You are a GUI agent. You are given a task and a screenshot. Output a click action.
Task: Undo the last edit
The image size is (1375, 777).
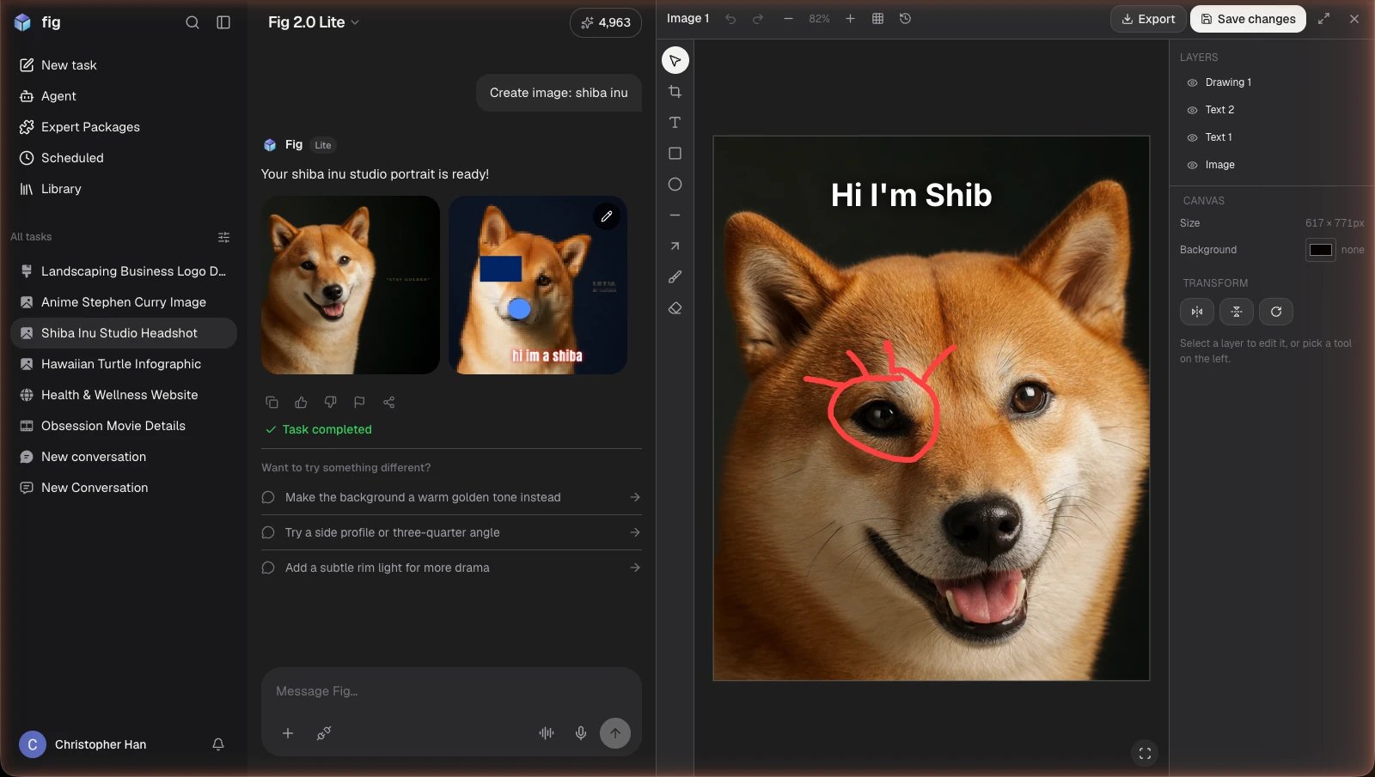(x=730, y=19)
